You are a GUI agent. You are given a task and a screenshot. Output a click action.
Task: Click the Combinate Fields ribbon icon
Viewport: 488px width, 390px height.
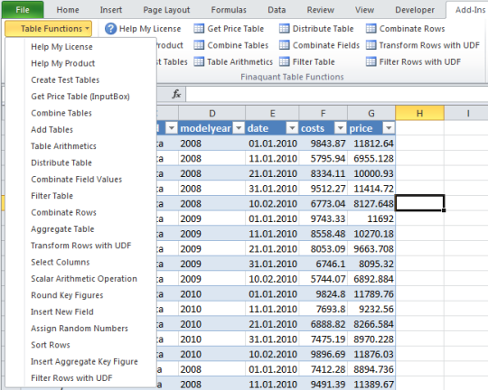pos(284,45)
